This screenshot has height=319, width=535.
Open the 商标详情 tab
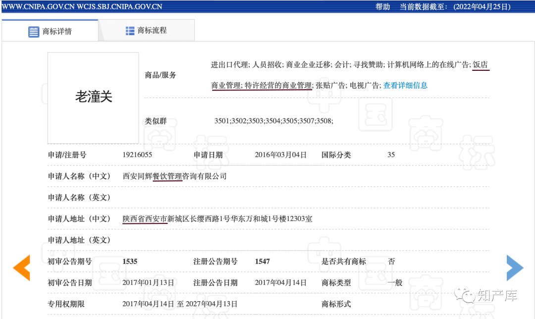(50, 31)
